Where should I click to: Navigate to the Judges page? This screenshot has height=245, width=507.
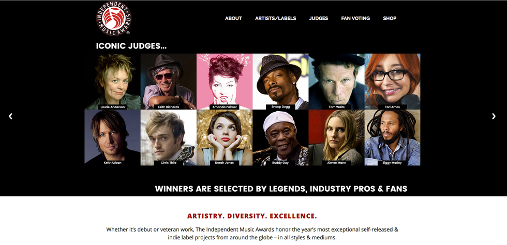[x=319, y=19]
